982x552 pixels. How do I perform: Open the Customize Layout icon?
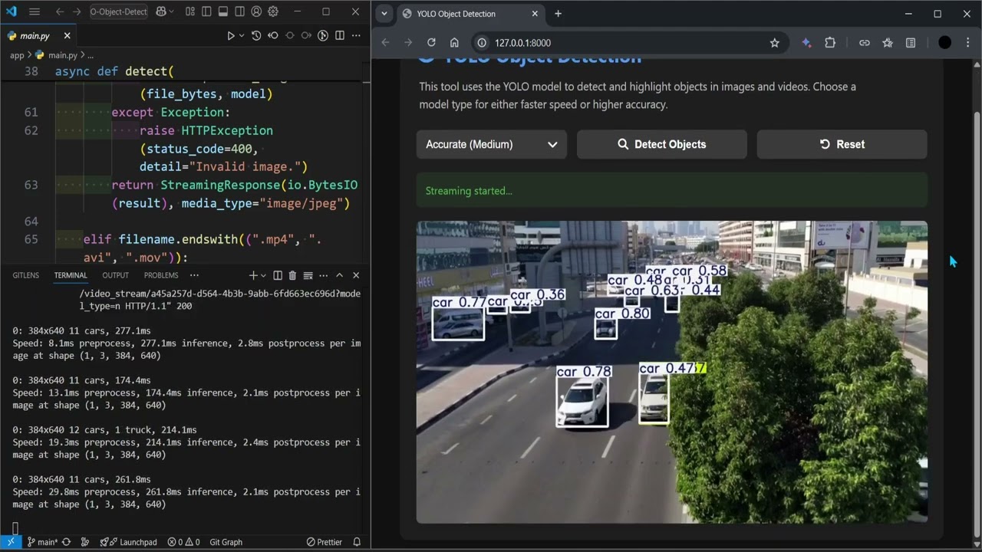pos(189,11)
